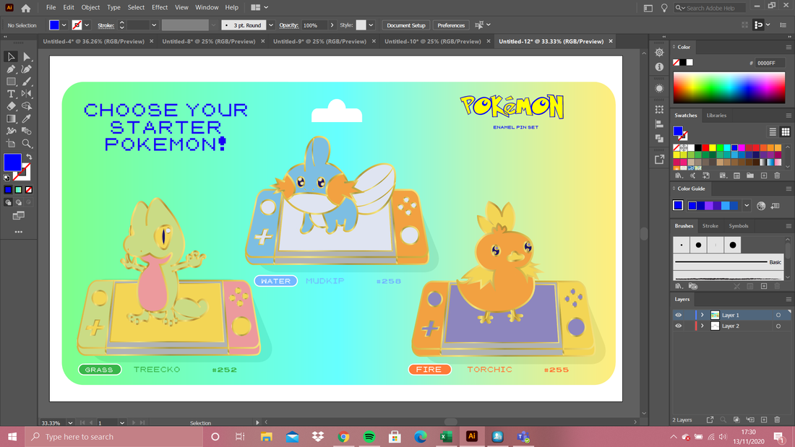Open Edit Toolbar three-dots button

point(18,232)
